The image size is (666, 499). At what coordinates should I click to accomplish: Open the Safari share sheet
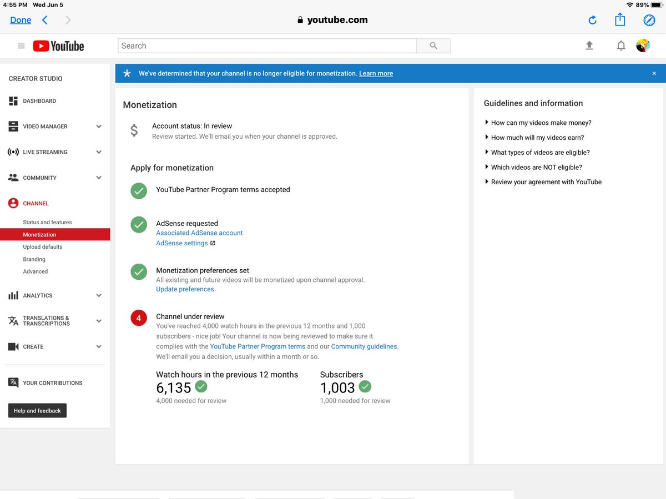pos(620,19)
